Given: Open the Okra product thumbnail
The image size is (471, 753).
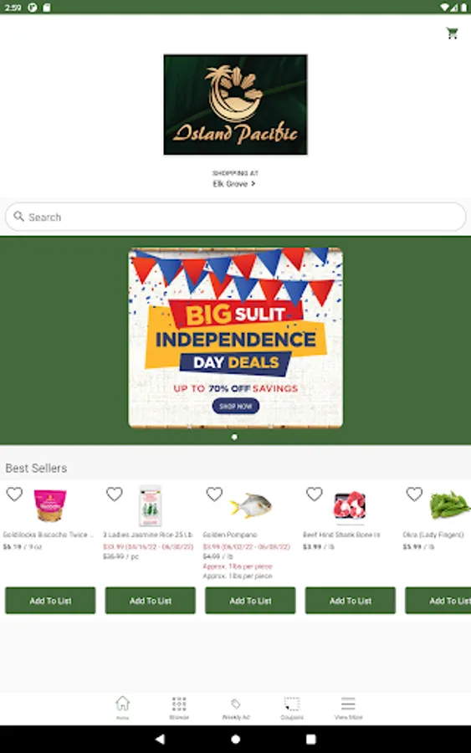Looking at the screenshot, I should 449,505.
